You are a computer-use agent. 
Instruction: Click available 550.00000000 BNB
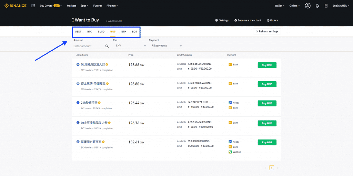click(199, 141)
